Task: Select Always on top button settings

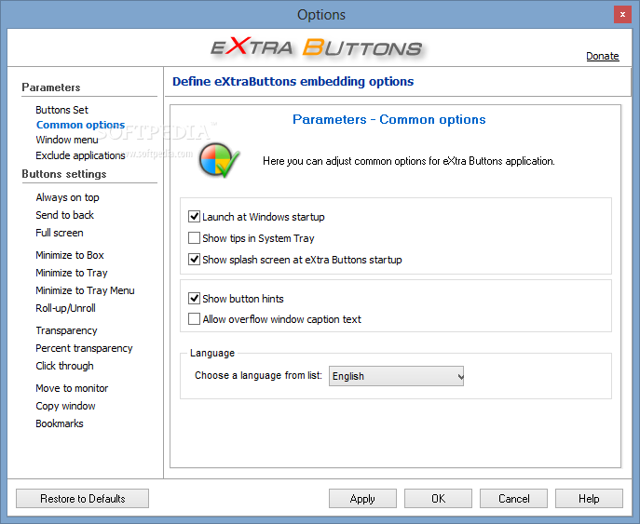Action: coord(67,197)
